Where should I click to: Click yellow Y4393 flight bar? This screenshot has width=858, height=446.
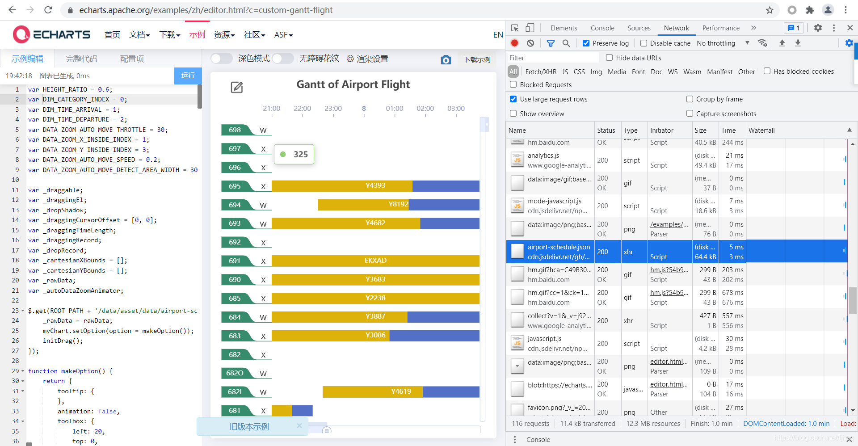(342, 186)
